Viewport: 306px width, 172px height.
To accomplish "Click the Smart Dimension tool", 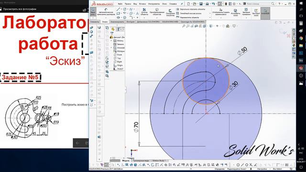I will pyautogui.click(x=106, y=11).
